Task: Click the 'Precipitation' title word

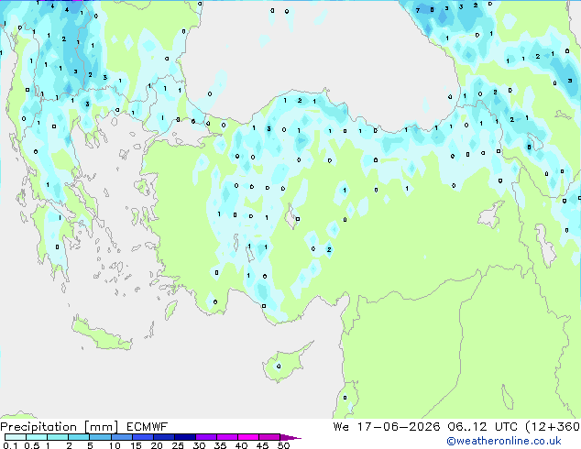Action: [38, 427]
